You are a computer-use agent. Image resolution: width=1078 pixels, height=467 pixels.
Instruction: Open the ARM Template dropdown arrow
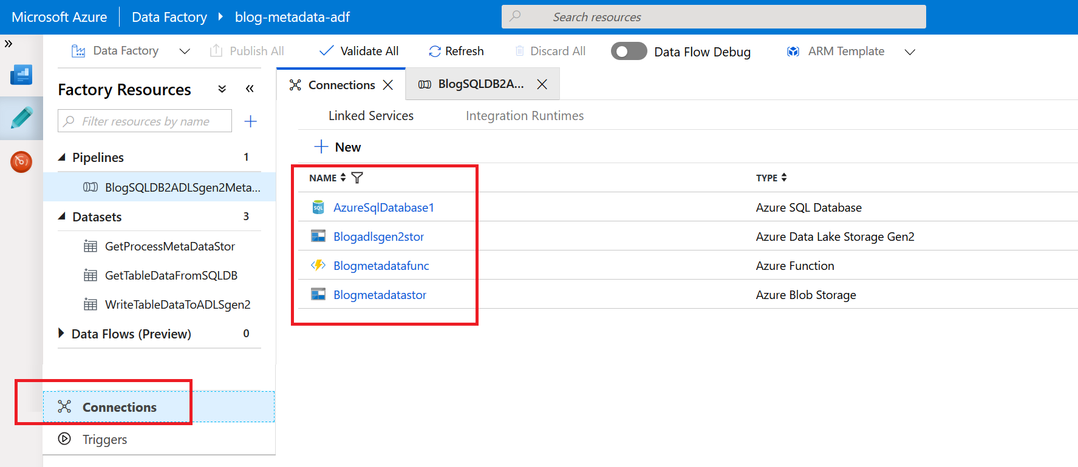tap(910, 52)
